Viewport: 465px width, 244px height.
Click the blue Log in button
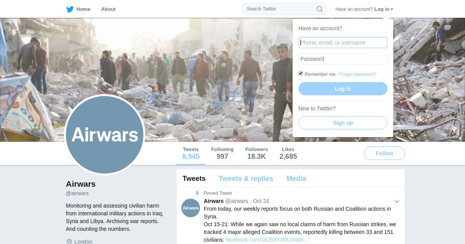coord(343,89)
